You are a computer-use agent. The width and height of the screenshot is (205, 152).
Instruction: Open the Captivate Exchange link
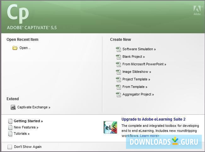tap(34, 107)
